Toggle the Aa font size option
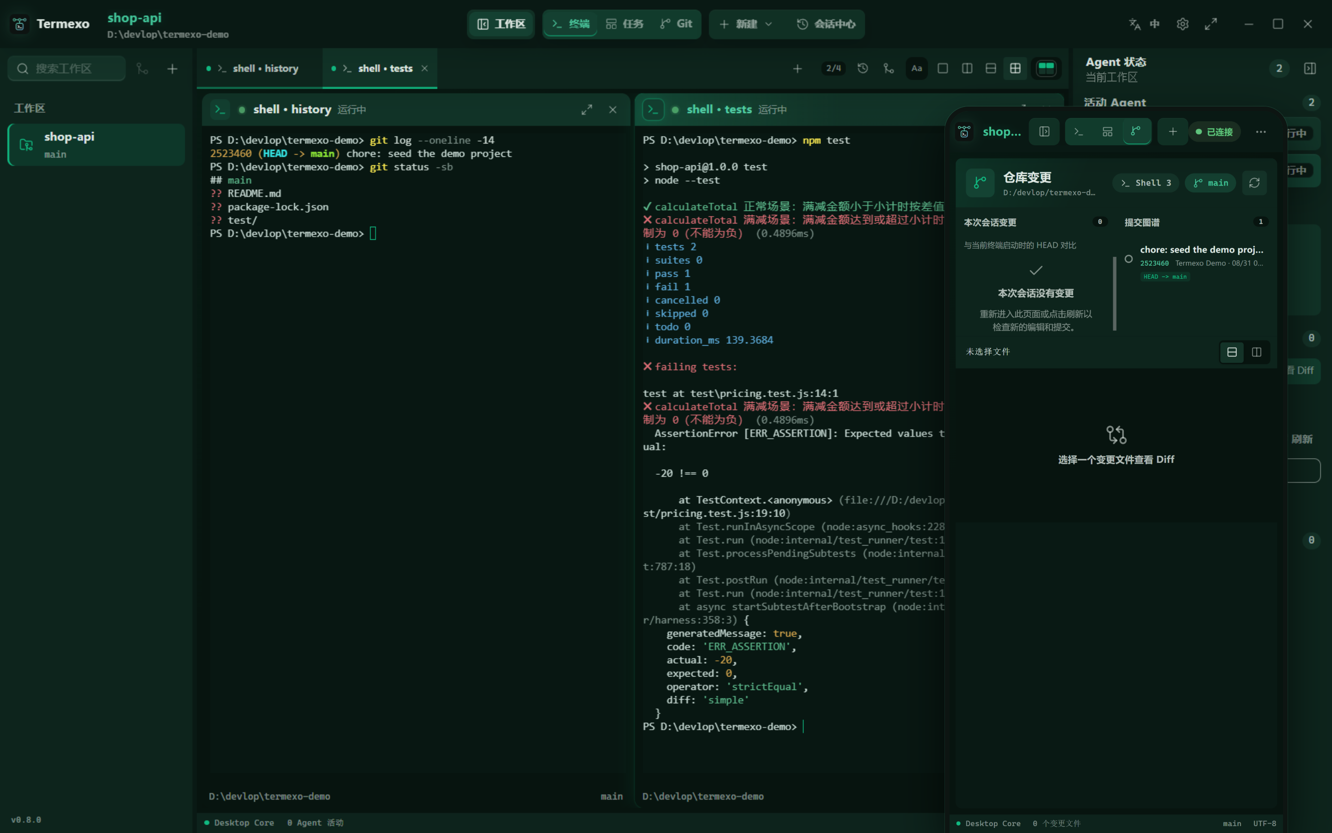Viewport: 1332px width, 833px height. pos(916,68)
